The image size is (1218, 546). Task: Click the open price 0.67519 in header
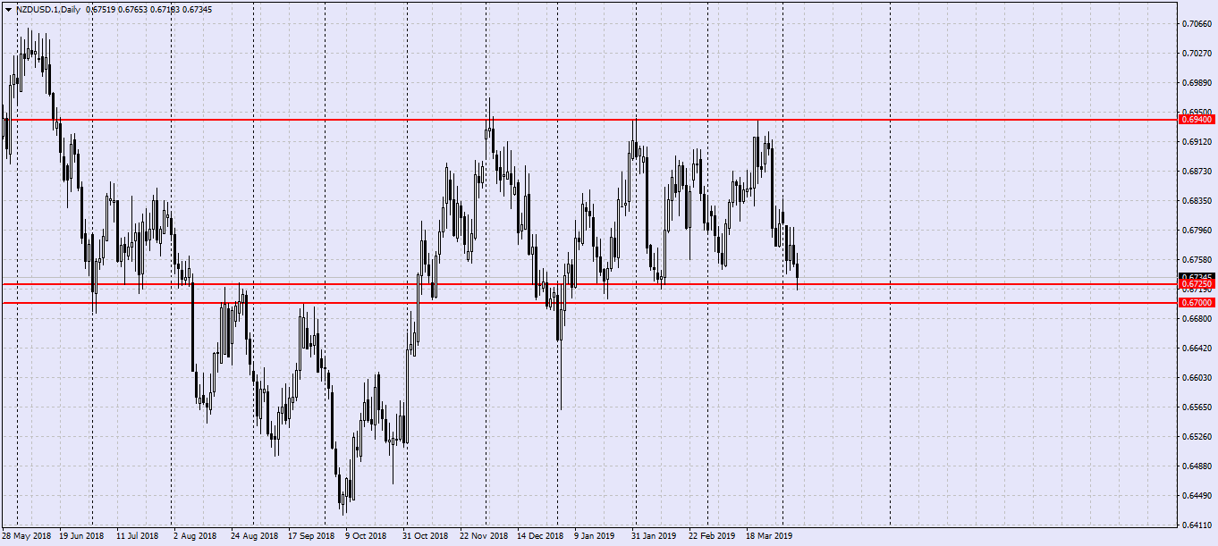[x=101, y=9]
